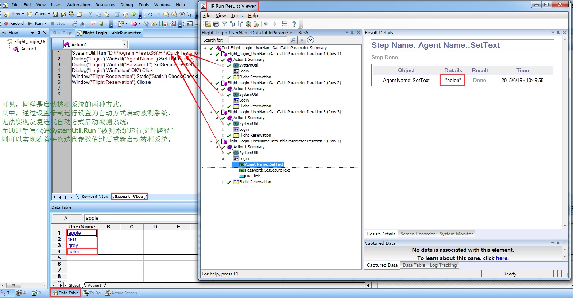Click the Undo arrow icon
The height and width of the screenshot is (298, 573).
150,14
